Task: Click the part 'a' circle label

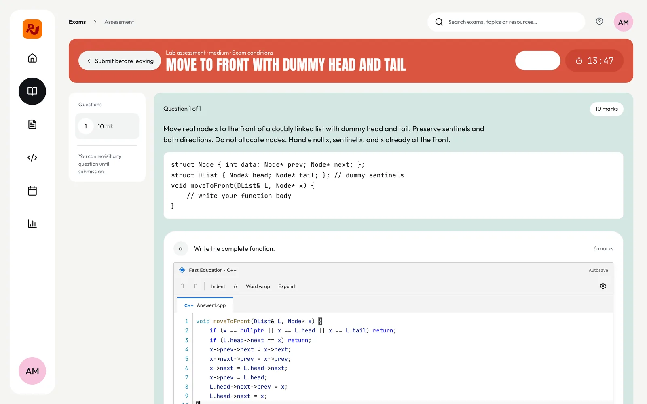Action: coord(181,249)
